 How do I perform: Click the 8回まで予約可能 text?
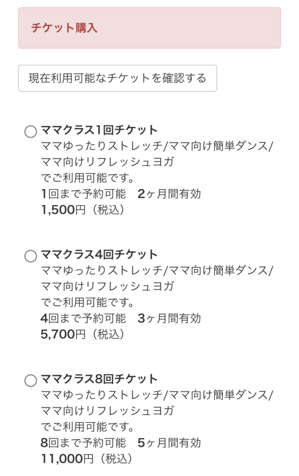click(x=84, y=443)
